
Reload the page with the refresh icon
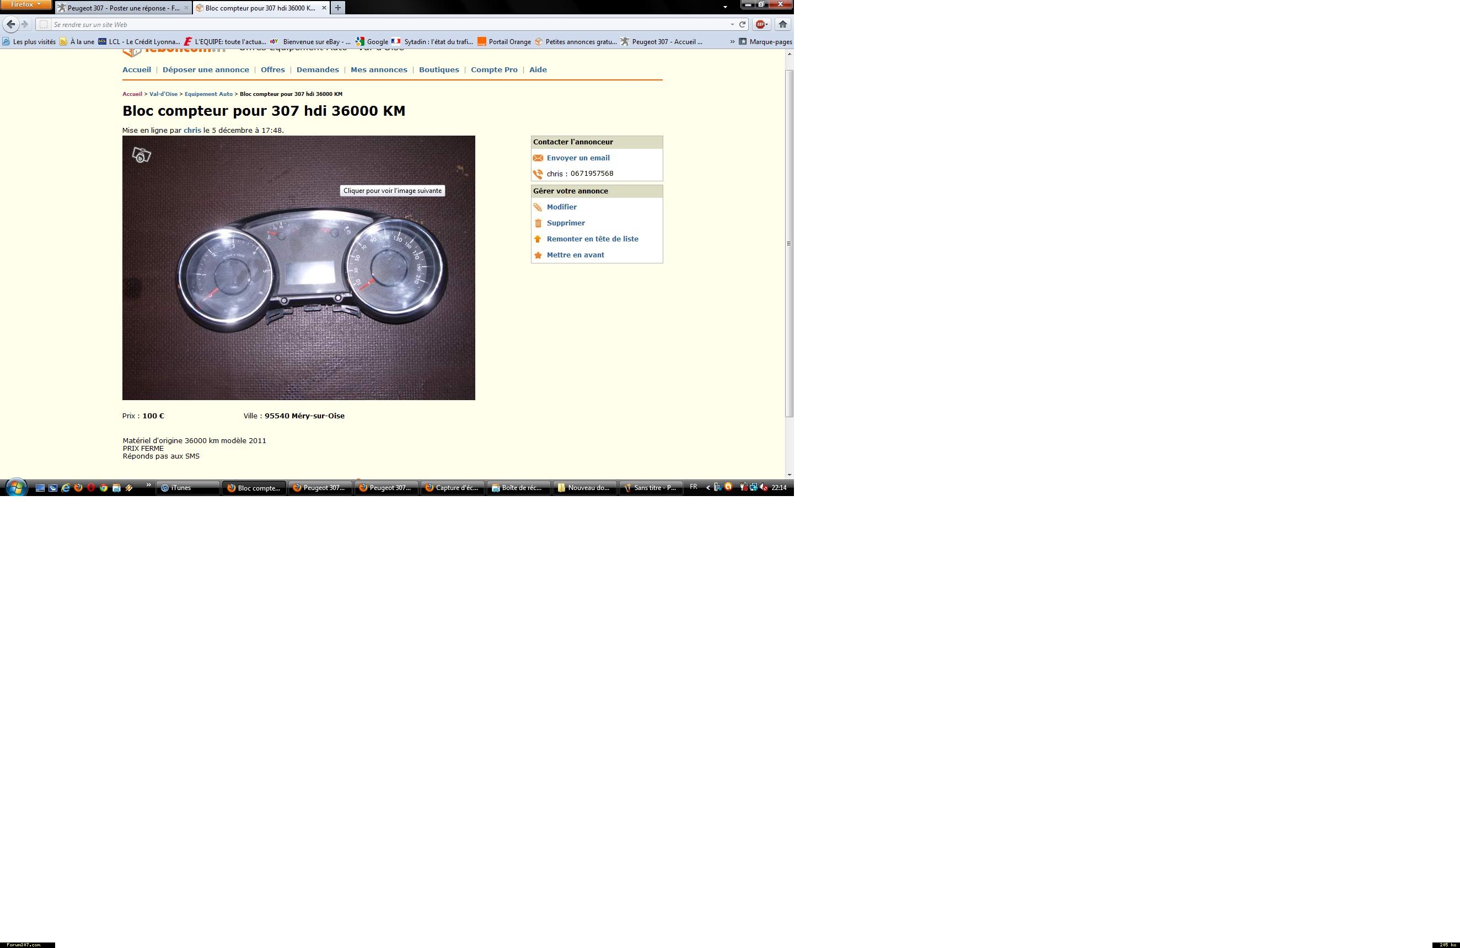[742, 25]
